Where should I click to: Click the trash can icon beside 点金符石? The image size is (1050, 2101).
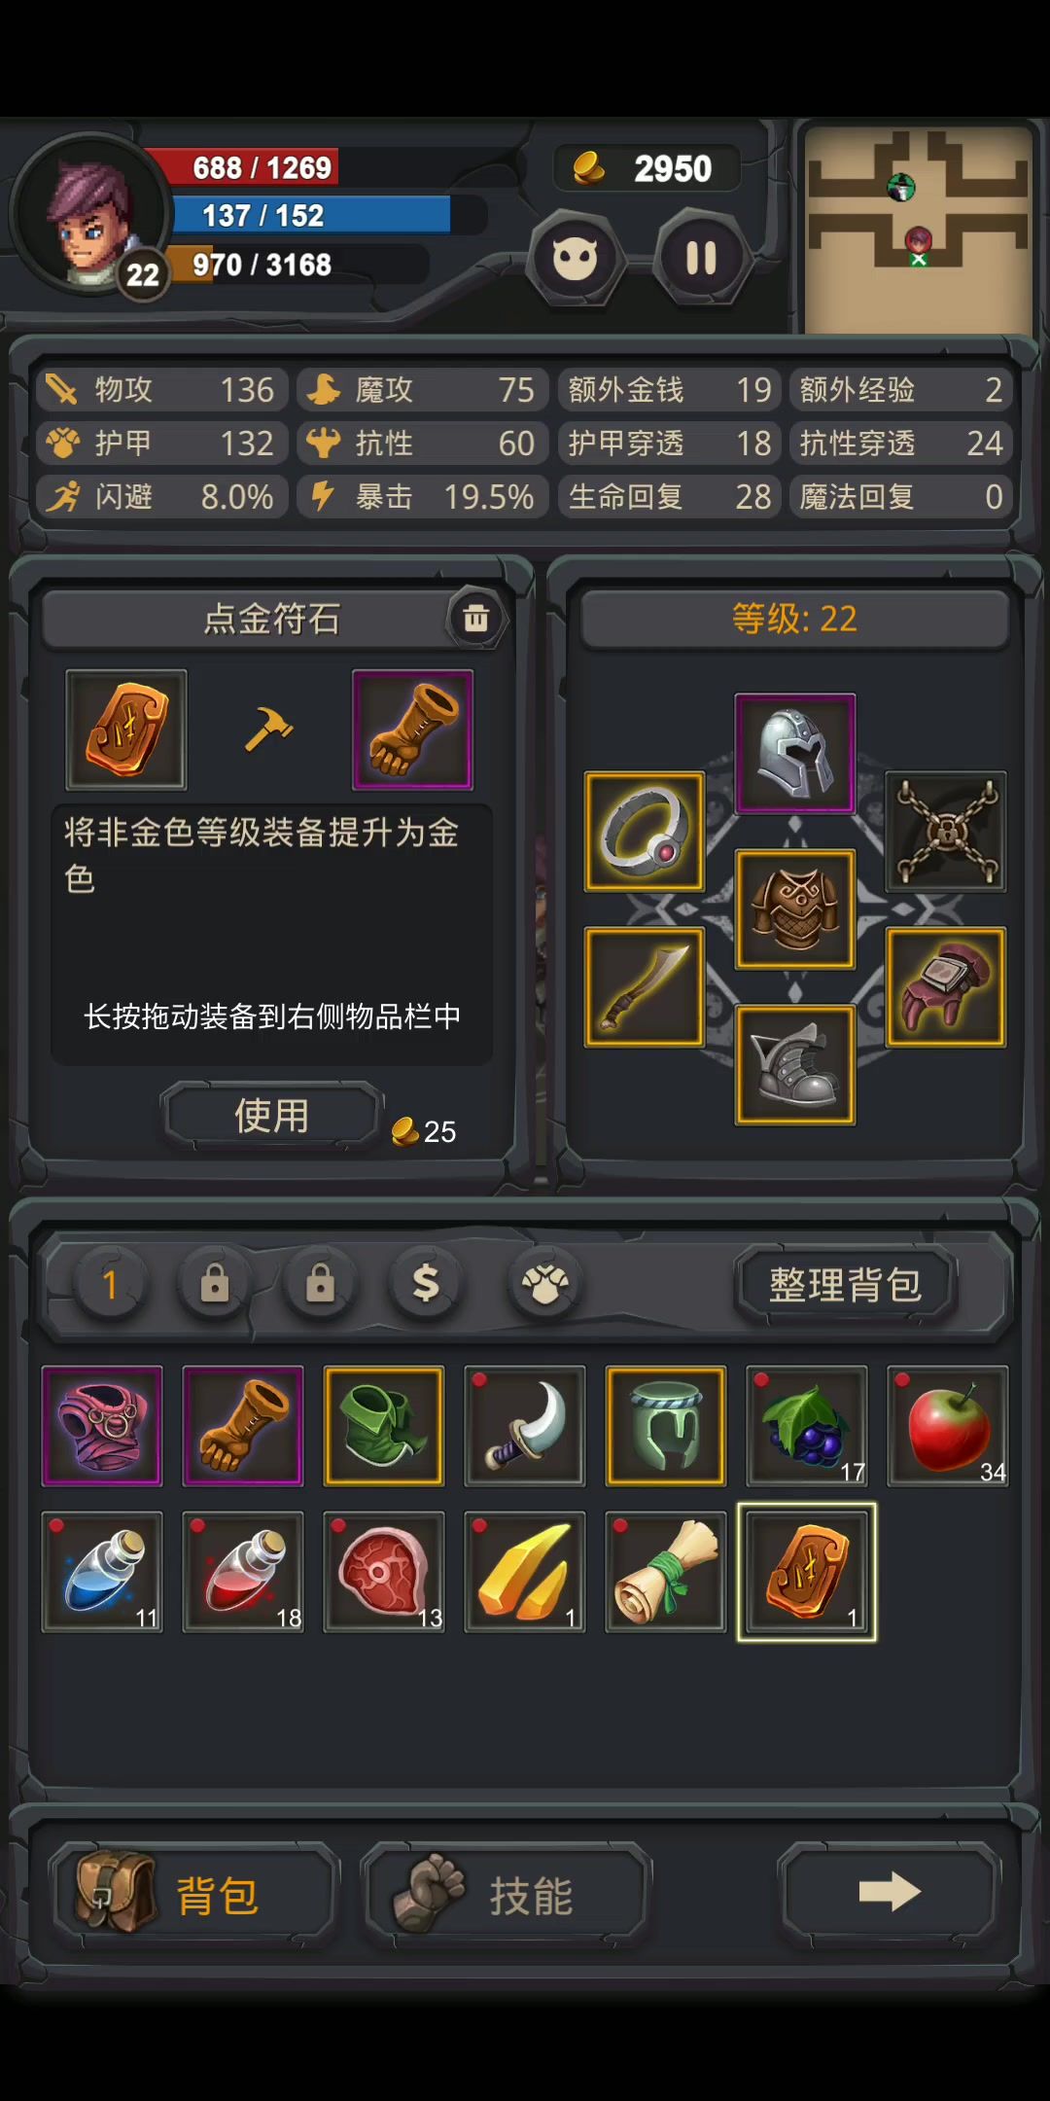point(475,618)
